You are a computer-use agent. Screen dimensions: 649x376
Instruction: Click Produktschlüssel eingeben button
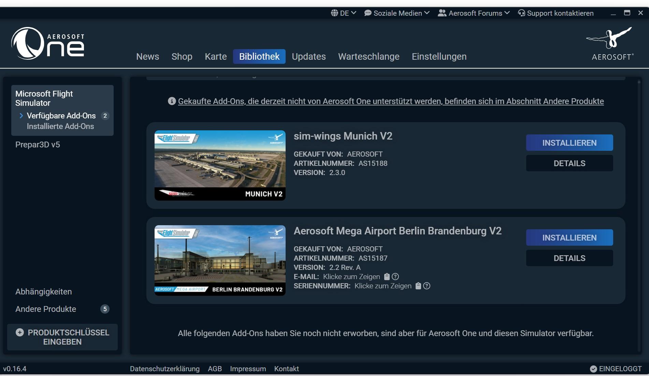tap(62, 337)
